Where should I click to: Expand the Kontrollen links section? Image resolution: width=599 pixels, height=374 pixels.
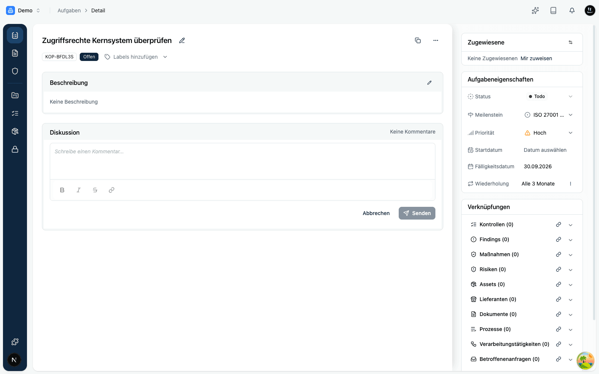(571, 225)
